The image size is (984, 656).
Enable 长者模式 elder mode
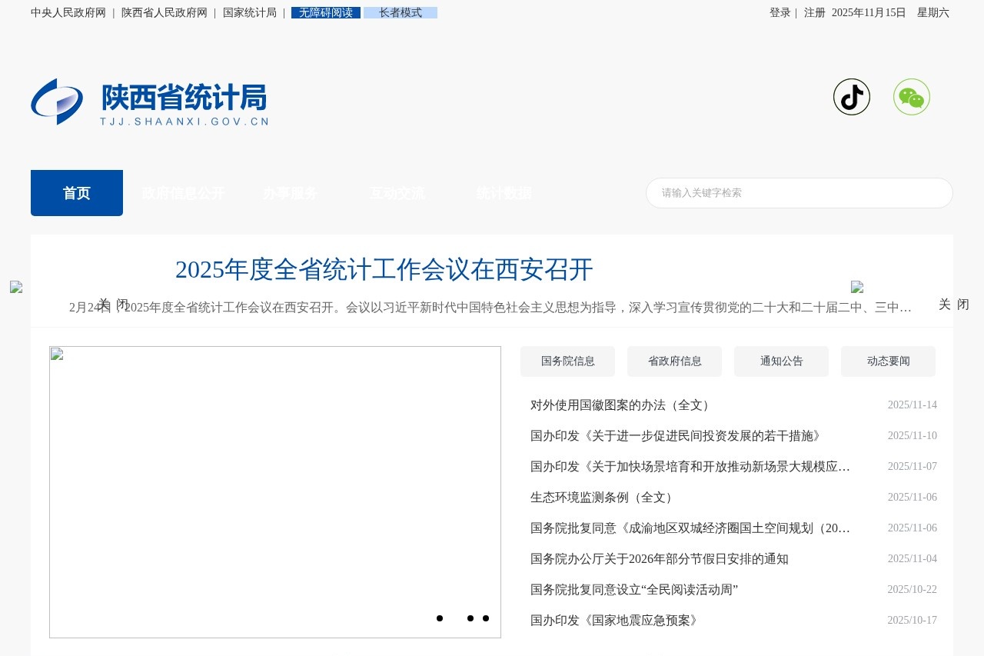pos(401,12)
